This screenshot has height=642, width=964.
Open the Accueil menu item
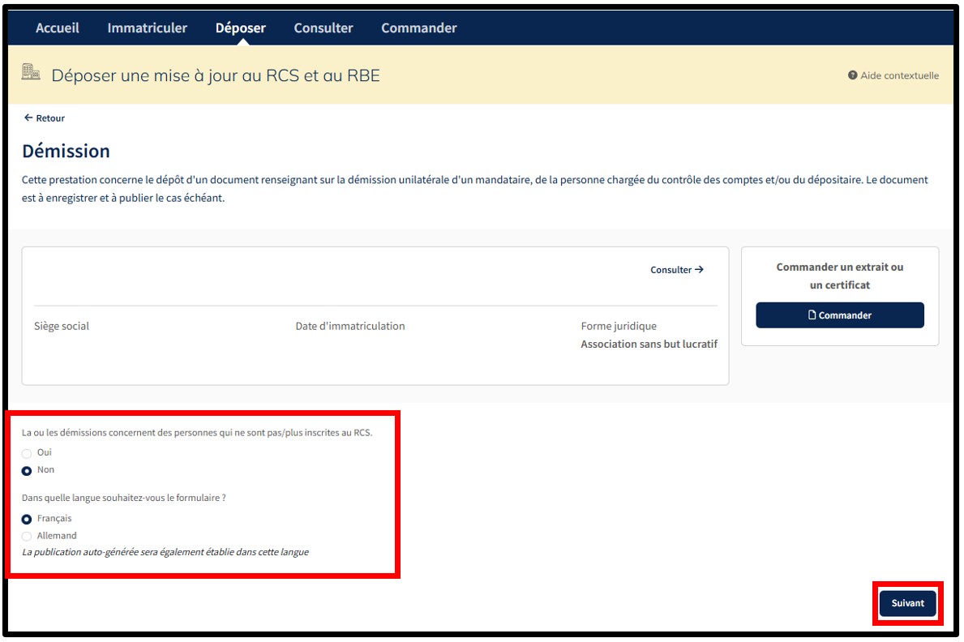pyautogui.click(x=58, y=28)
